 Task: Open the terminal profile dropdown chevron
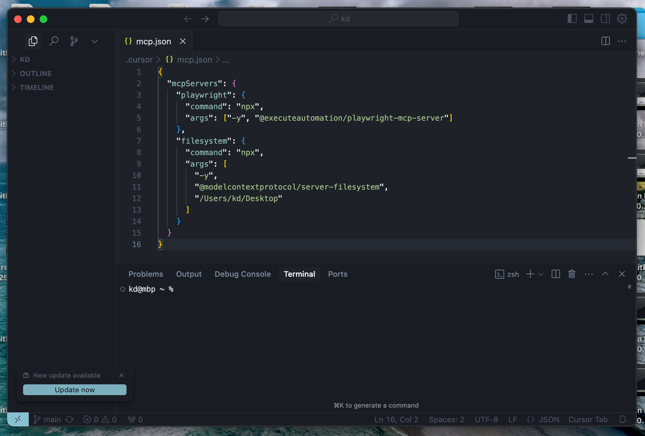tap(540, 274)
